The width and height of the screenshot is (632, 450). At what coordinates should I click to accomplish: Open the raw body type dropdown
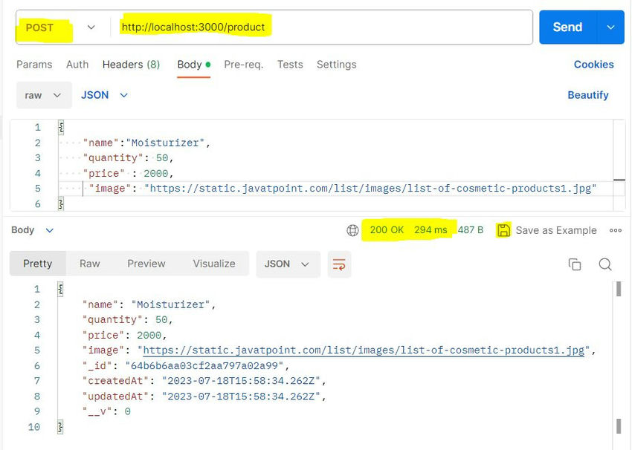[44, 95]
